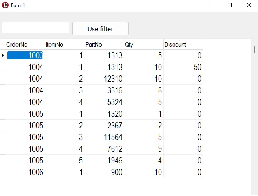Click the Delphi app icon in title bar
This screenshot has height=196, width=258.
[x=5, y=5]
